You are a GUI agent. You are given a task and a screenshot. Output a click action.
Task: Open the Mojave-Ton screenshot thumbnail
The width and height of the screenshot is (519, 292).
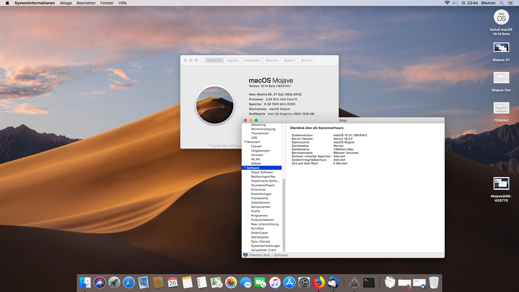click(x=501, y=78)
